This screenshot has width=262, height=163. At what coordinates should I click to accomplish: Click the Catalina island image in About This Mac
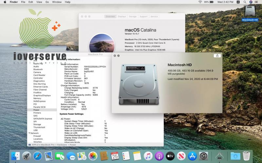(102, 43)
